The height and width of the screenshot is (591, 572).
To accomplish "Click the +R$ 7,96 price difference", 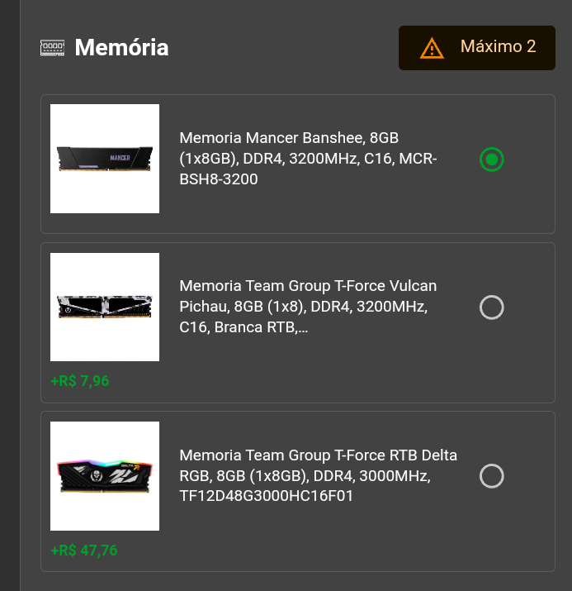I will click(80, 381).
